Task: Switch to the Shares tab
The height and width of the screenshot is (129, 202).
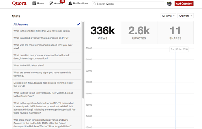Action: pyautogui.click(x=175, y=32)
